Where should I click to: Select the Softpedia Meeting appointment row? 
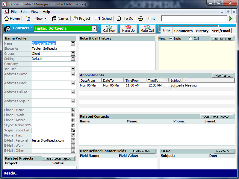(157, 85)
